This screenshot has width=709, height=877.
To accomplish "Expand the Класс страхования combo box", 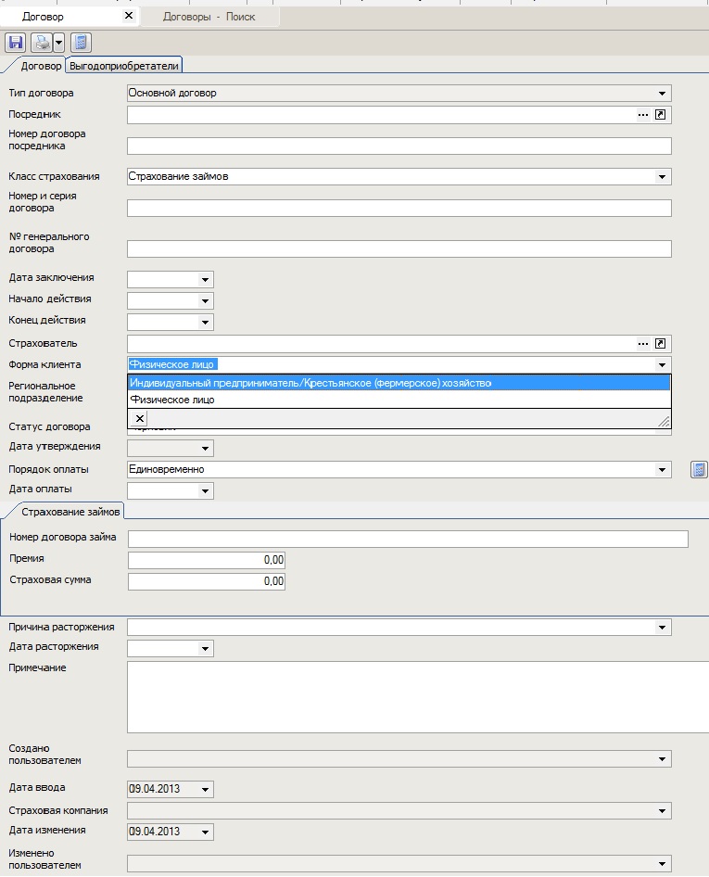I will (x=662, y=177).
